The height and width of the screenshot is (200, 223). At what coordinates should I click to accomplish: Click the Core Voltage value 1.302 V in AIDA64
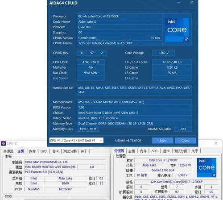(163, 53)
